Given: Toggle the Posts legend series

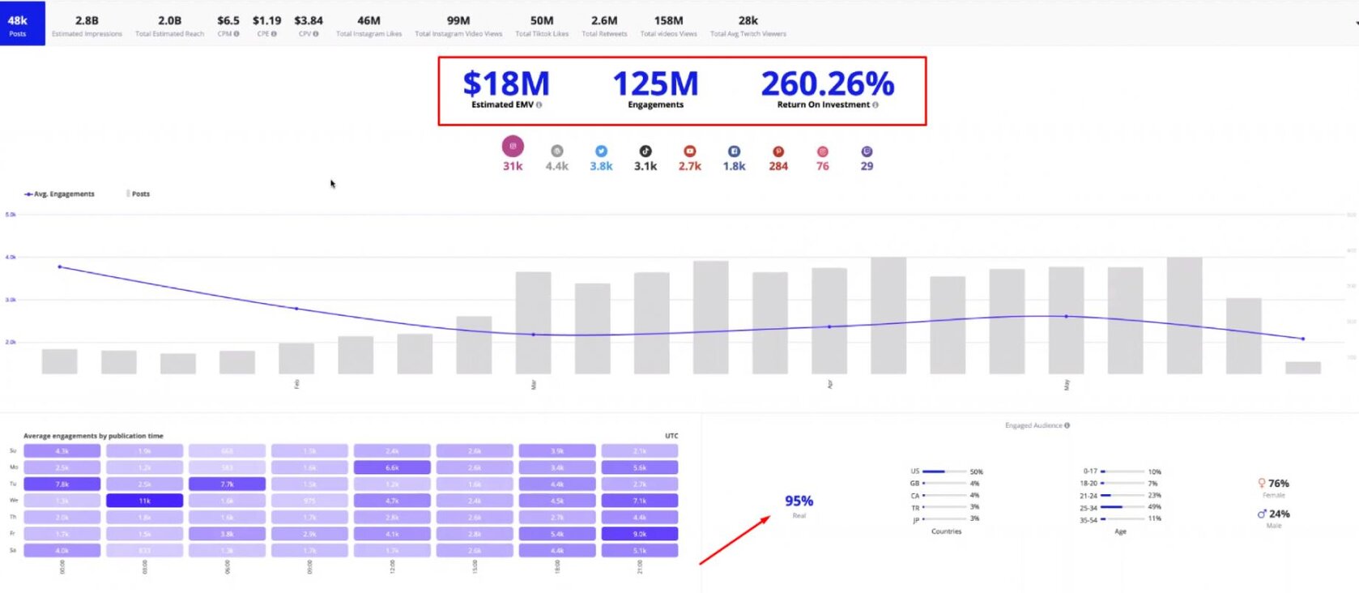Looking at the screenshot, I should [139, 194].
